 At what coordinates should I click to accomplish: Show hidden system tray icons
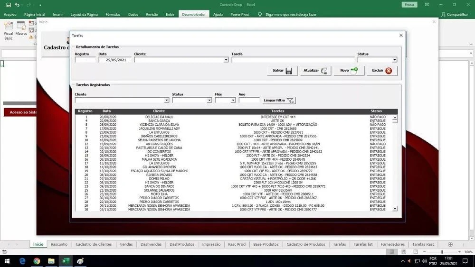pos(403,261)
